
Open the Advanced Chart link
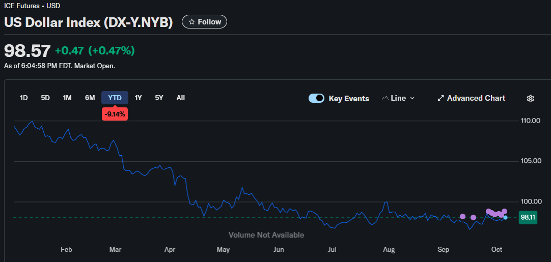tap(476, 98)
